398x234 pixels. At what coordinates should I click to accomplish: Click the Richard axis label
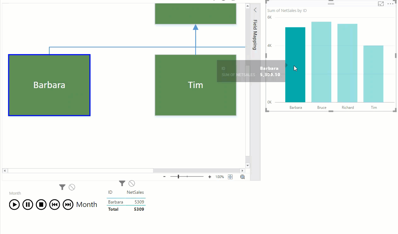click(348, 107)
